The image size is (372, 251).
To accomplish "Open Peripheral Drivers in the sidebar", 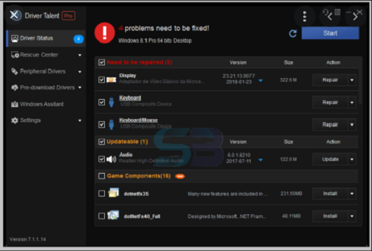I will coord(46,71).
